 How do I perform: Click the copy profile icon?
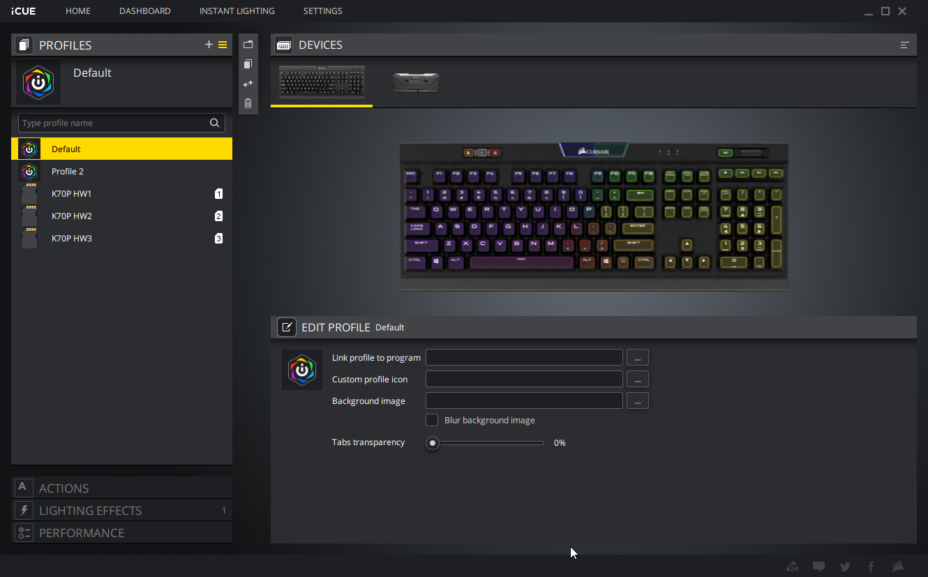point(248,64)
